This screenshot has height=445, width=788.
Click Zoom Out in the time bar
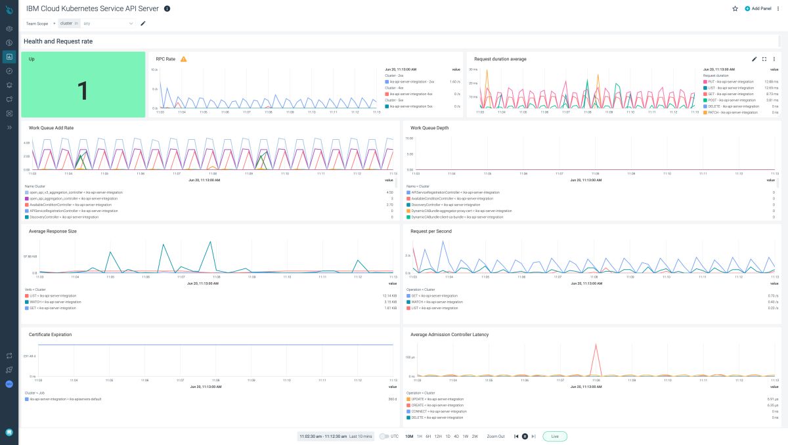[496, 436]
